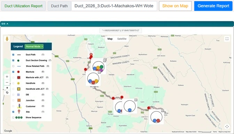Click the Handhole with JCT legend icon
This screenshot has height=134, width=234.
pyautogui.click(x=19, y=89)
